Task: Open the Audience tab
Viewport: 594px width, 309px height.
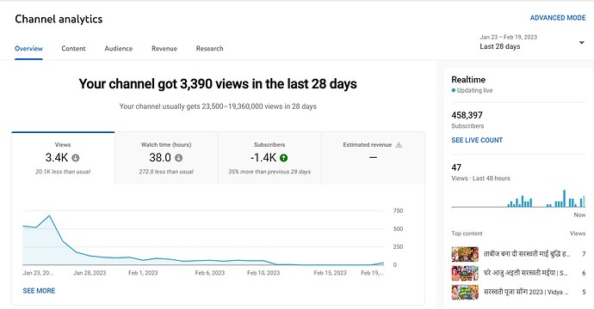Action: point(119,48)
